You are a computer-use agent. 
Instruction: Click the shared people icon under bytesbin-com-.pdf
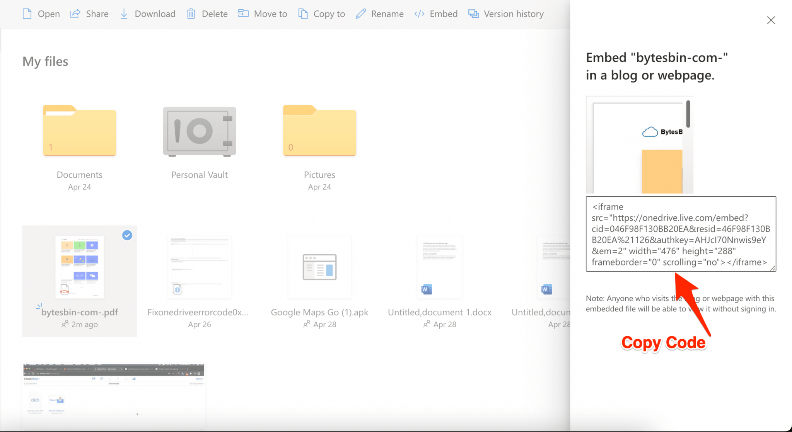[65, 324]
